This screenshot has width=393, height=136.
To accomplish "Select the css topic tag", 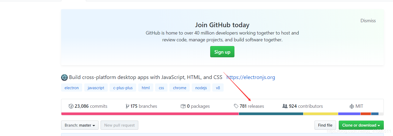I will click(x=161, y=88).
